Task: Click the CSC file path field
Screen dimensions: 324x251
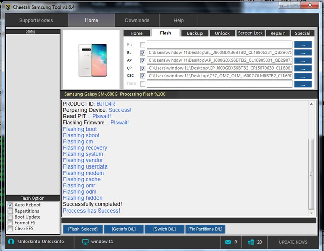Action: [x=219, y=76]
